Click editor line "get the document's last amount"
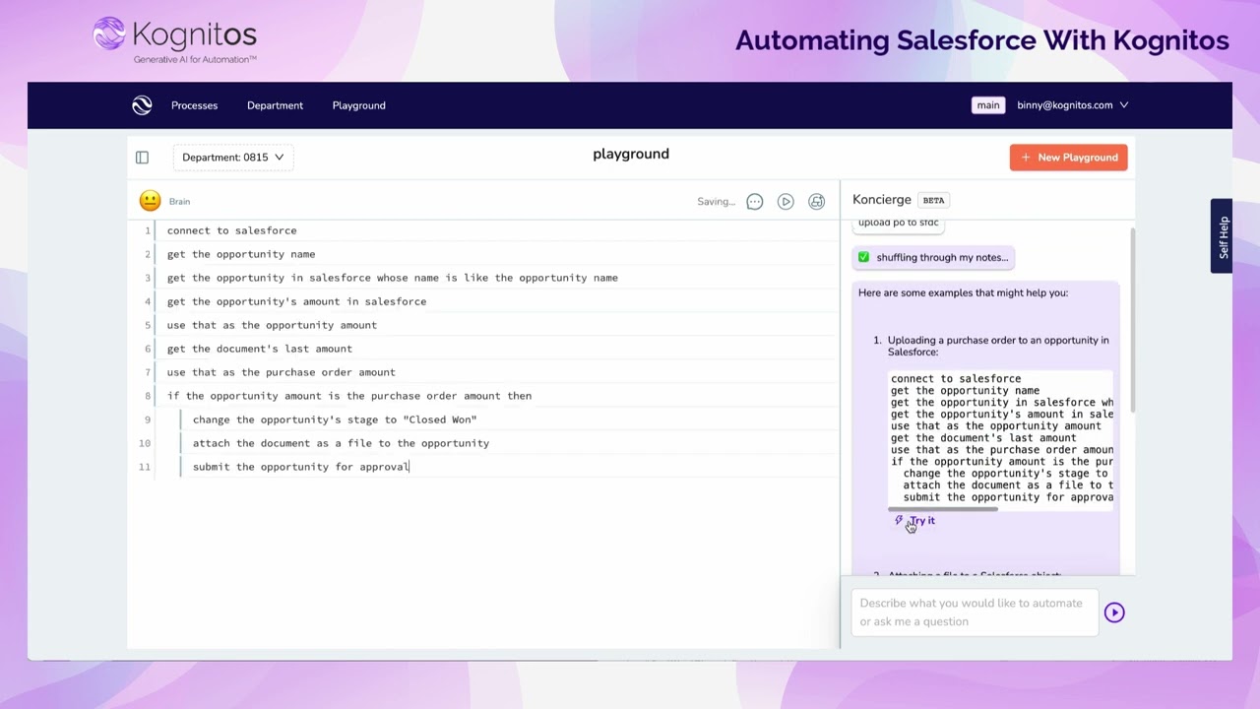Image resolution: width=1260 pixels, height=709 pixels. click(260, 349)
